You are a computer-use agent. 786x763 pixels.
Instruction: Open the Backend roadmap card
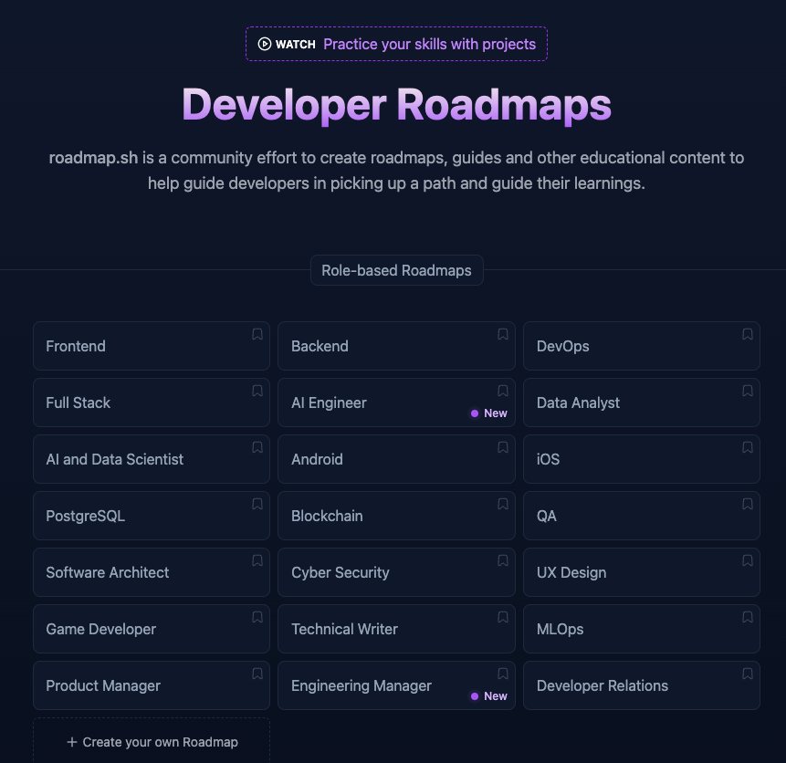(x=396, y=346)
